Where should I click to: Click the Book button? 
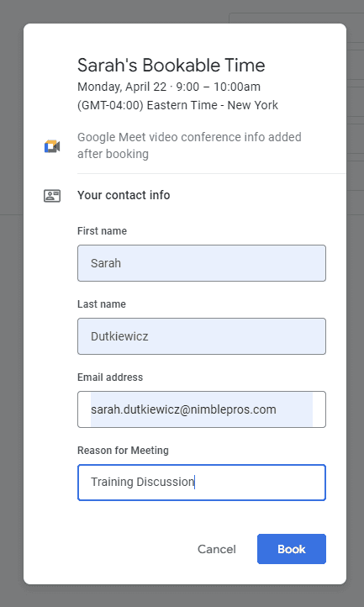292,549
